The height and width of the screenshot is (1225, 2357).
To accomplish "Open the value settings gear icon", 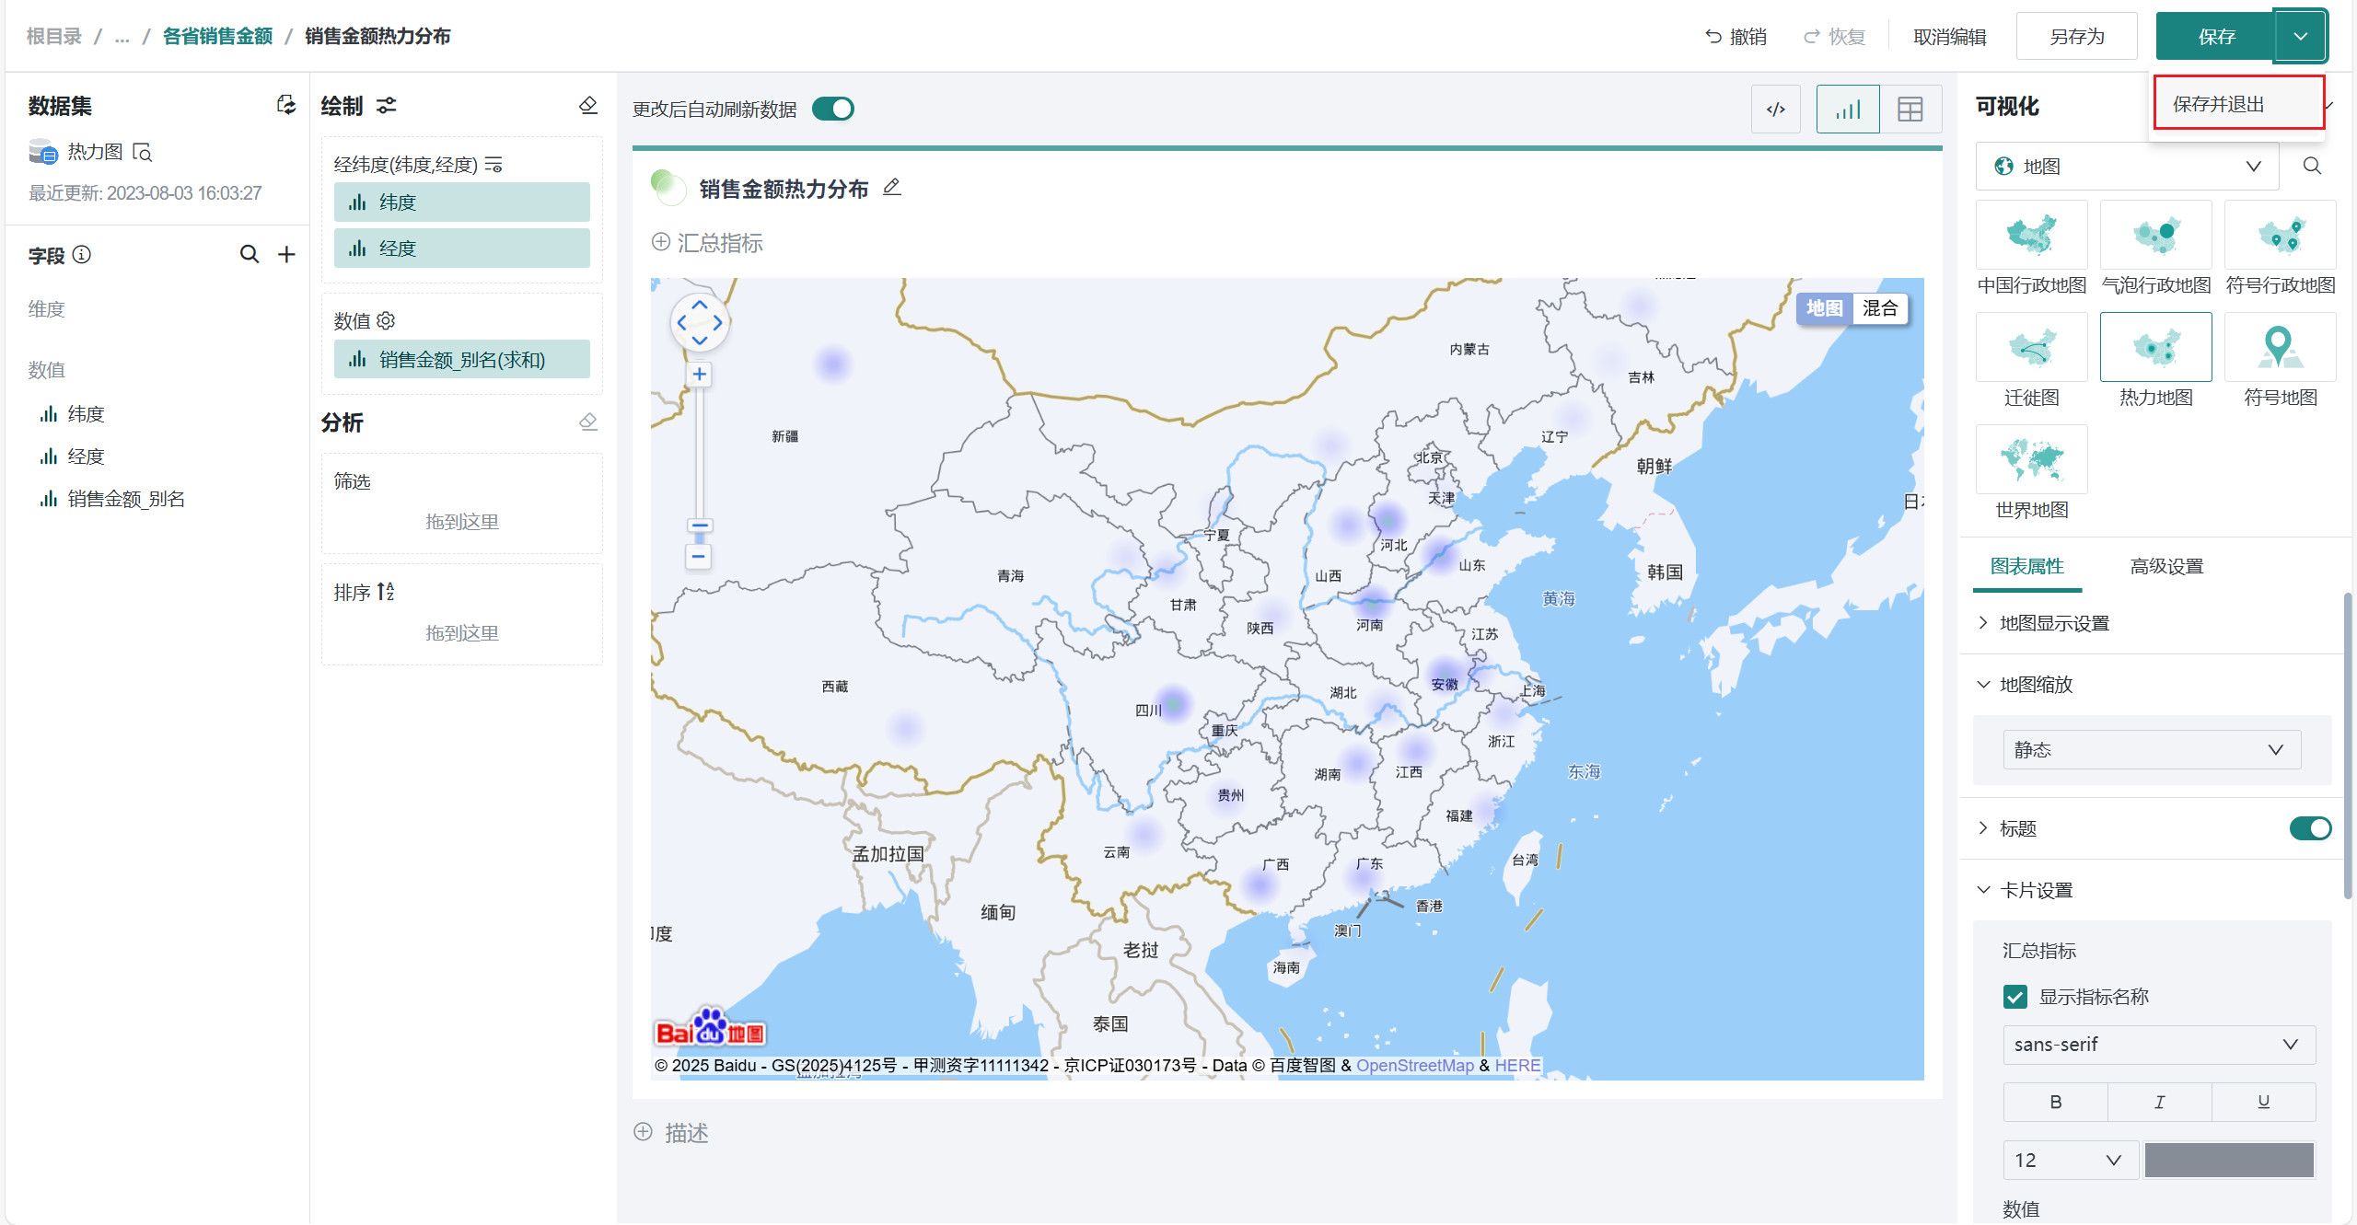I will point(387,320).
